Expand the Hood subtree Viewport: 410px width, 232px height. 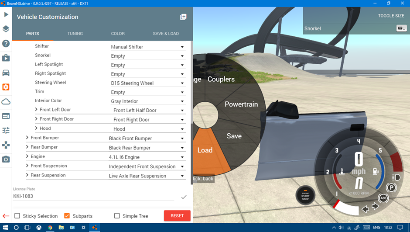click(x=36, y=128)
